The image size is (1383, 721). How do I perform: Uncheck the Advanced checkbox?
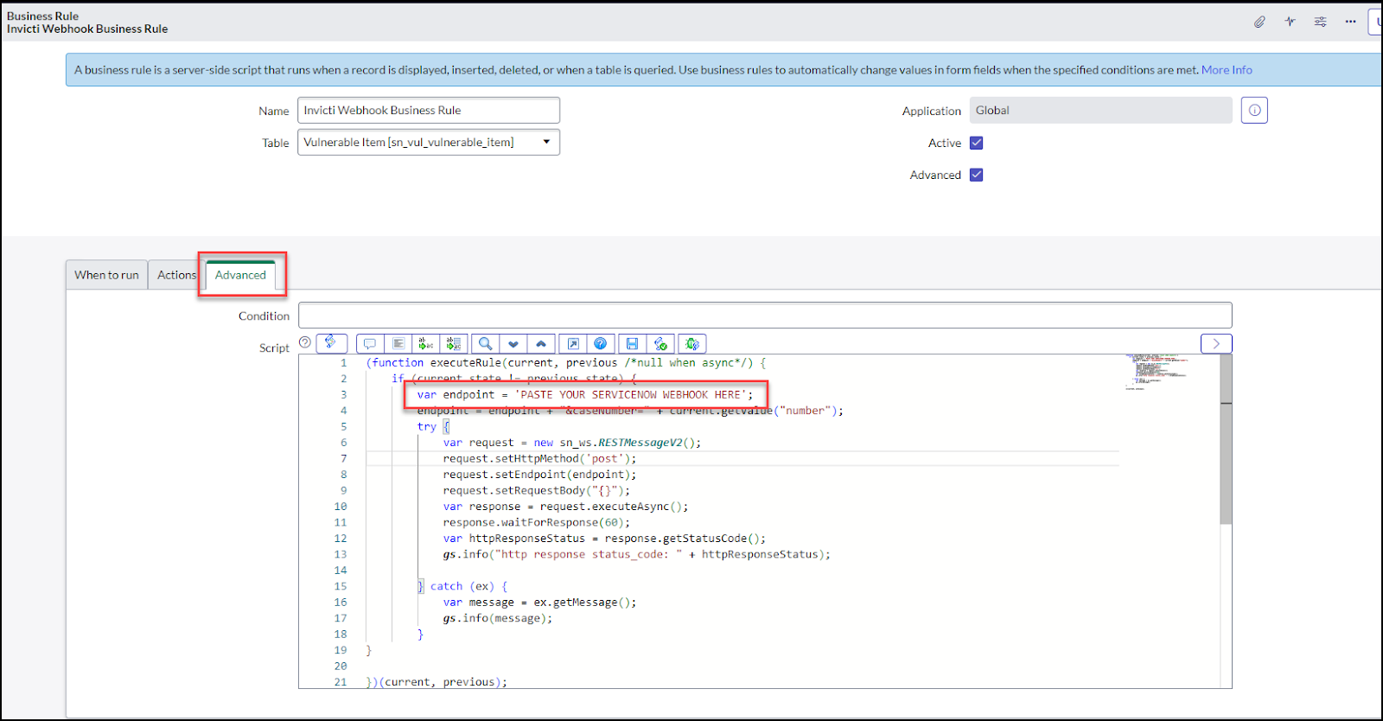pos(977,175)
